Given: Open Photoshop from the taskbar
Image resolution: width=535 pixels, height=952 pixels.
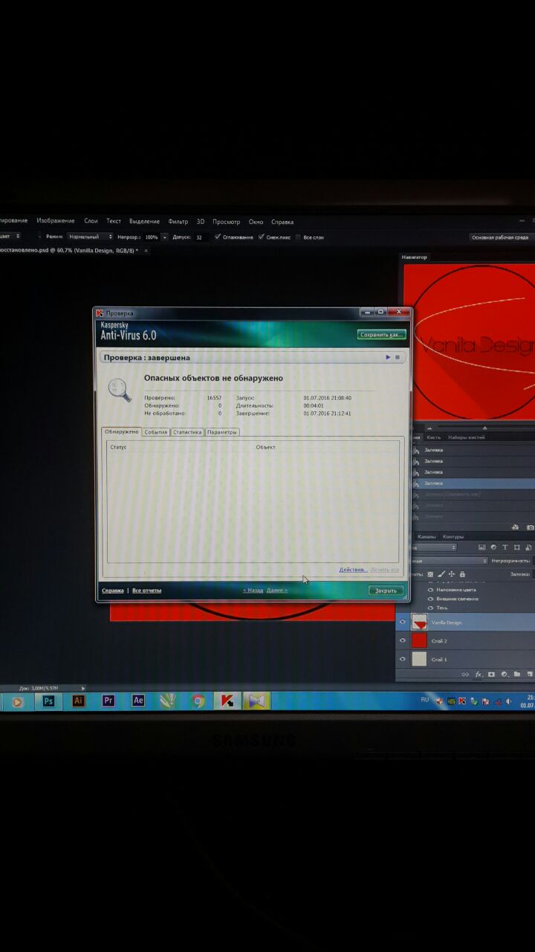Looking at the screenshot, I should tap(48, 701).
